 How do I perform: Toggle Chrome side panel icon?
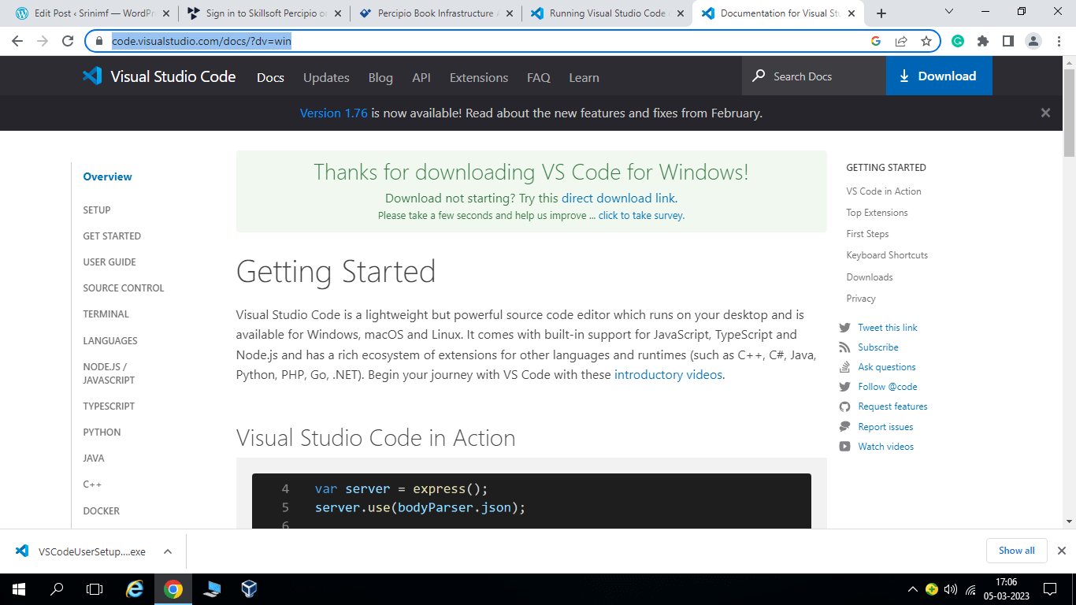click(1008, 42)
